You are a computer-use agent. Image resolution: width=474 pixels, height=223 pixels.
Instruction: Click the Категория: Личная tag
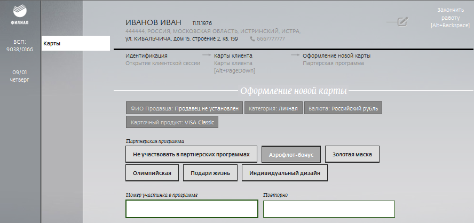point(273,108)
